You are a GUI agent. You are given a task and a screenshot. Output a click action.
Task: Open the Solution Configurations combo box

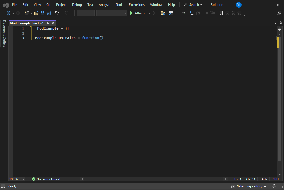86,13
